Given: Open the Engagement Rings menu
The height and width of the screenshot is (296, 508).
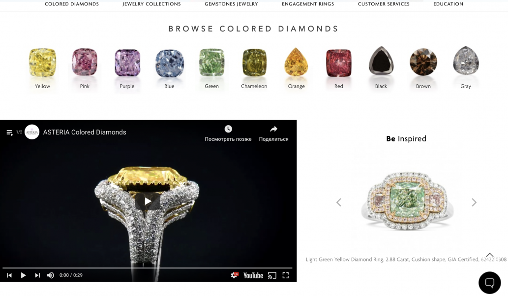Looking at the screenshot, I should click(308, 4).
